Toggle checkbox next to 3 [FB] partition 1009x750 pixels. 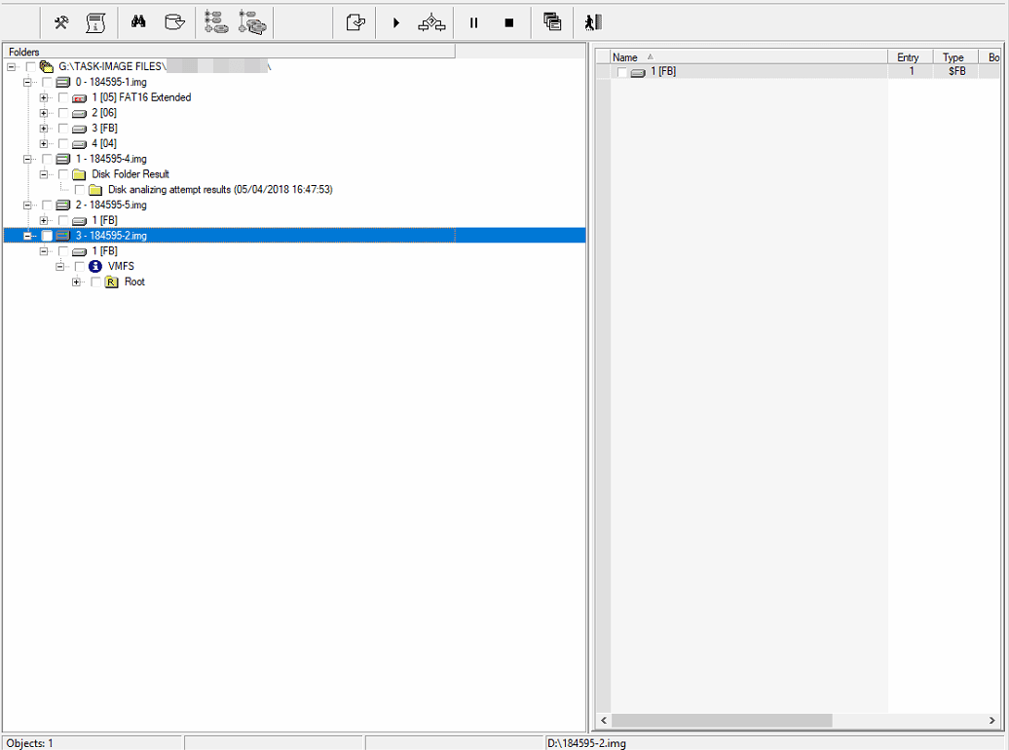63,129
